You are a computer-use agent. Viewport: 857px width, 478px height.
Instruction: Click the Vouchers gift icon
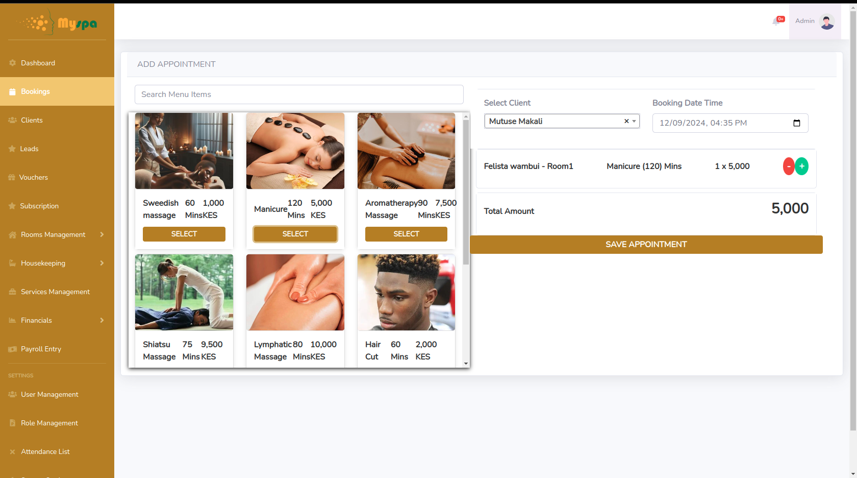click(12, 177)
